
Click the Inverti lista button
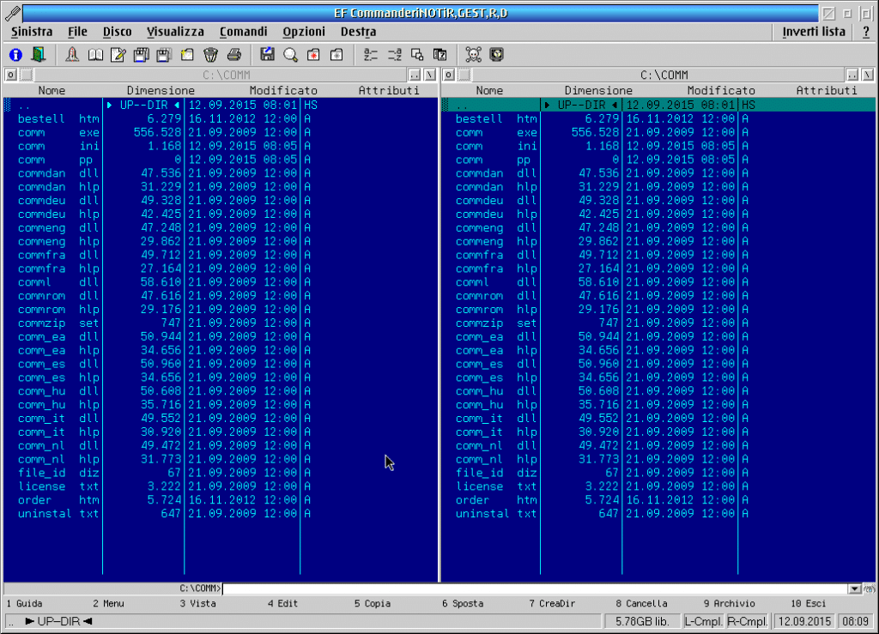[x=814, y=32]
